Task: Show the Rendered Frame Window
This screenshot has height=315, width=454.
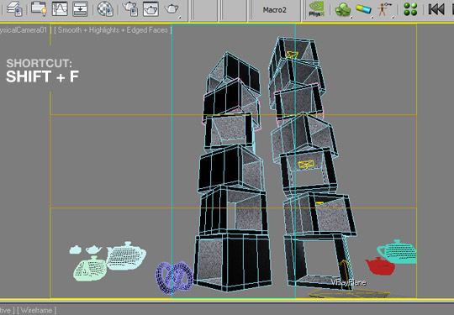Action: pos(150,8)
